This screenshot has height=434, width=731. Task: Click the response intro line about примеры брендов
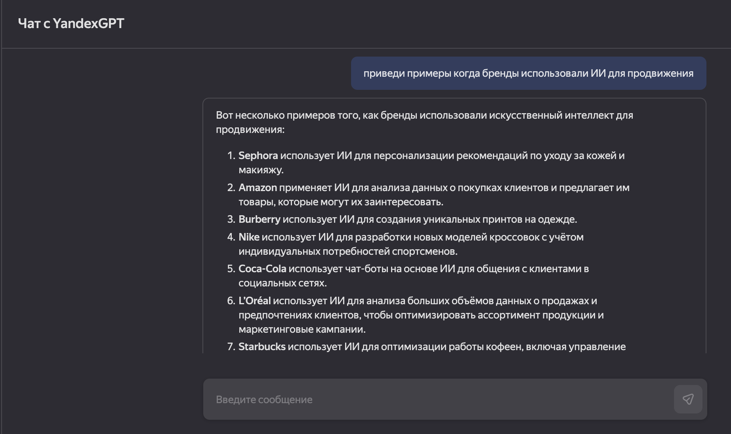click(x=424, y=116)
